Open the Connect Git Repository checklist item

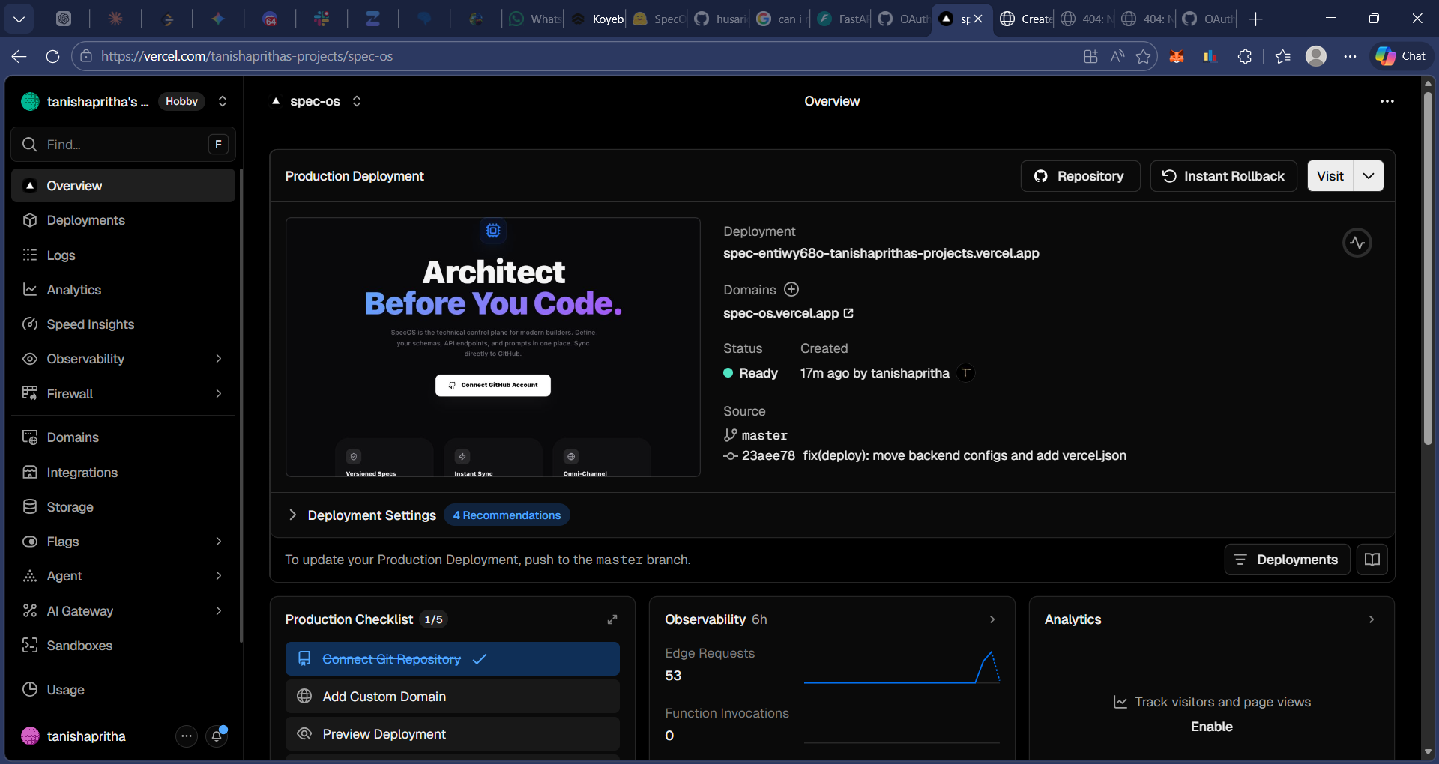coord(453,659)
